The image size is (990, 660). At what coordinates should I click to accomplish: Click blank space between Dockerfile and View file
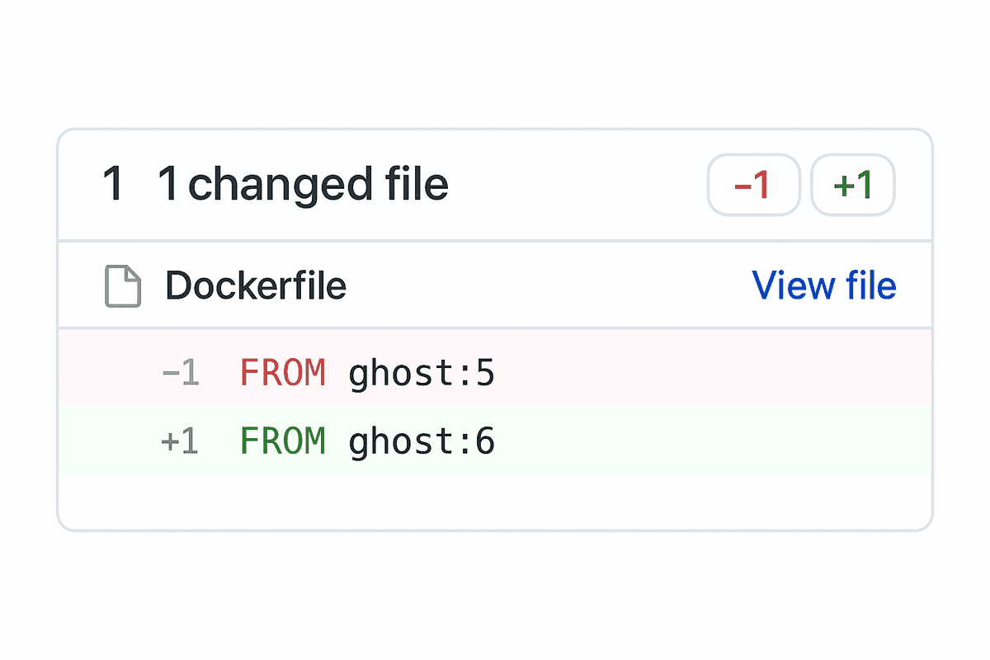(x=544, y=286)
